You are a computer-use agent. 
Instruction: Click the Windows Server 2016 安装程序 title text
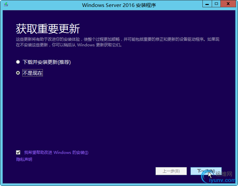pyautogui.click(x=119, y=5)
